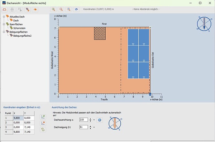This screenshot has height=142, width=215.
Task: Select the blue module array on roof
Action: tap(138, 54)
